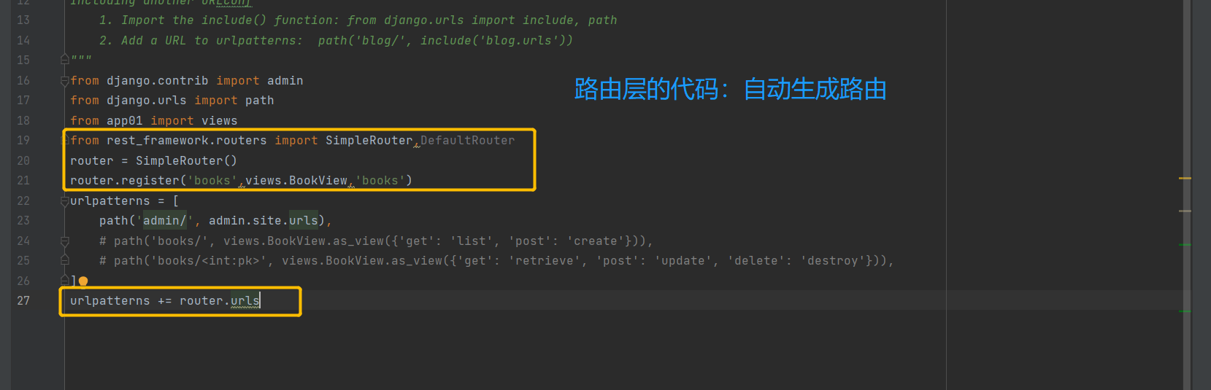Image resolution: width=1211 pixels, height=390 pixels.
Task: Click the fold end marker at line 19
Action: pos(65,140)
